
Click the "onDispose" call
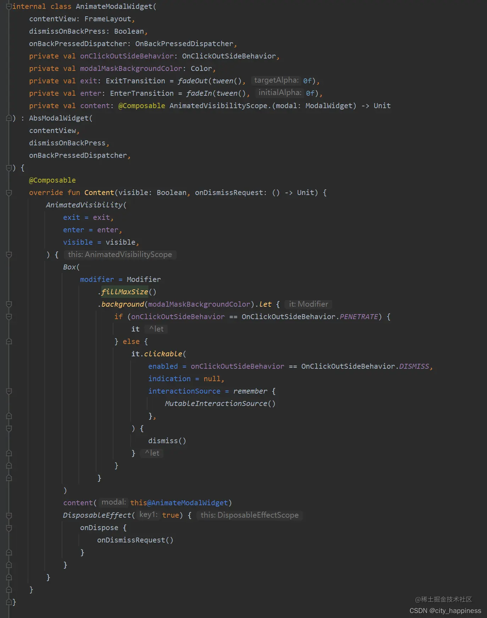(x=99, y=528)
